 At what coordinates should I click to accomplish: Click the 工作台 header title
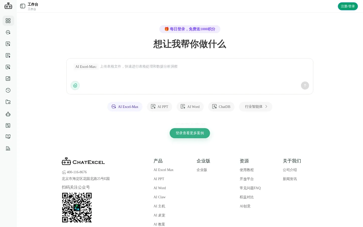(x=33, y=5)
